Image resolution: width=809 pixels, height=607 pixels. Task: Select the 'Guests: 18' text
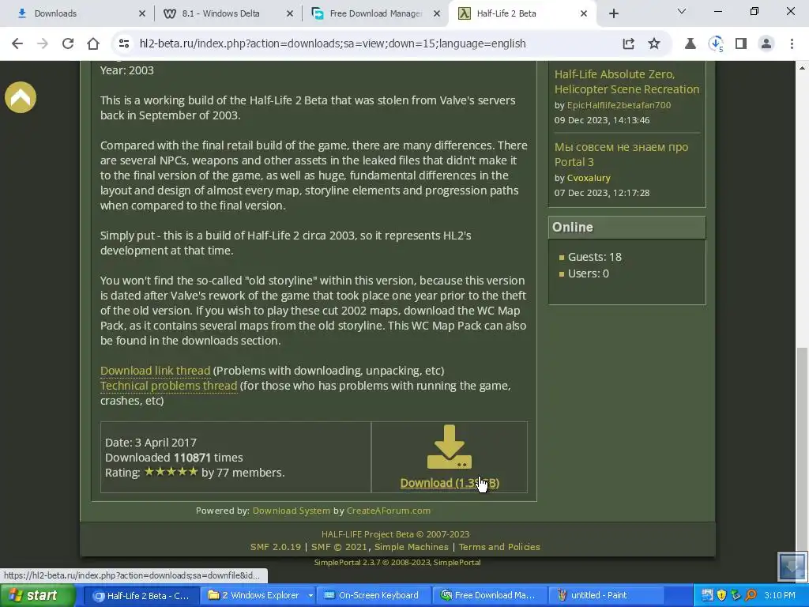(594, 257)
